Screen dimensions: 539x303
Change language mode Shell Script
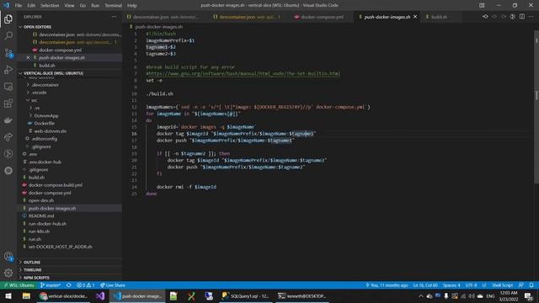(502, 285)
